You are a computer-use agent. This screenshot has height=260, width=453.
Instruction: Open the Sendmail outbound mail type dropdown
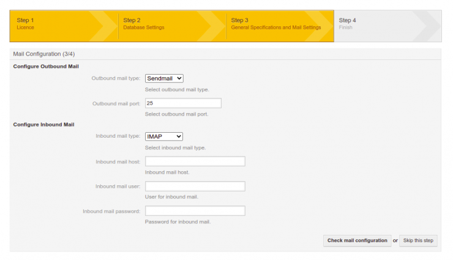[164, 78]
